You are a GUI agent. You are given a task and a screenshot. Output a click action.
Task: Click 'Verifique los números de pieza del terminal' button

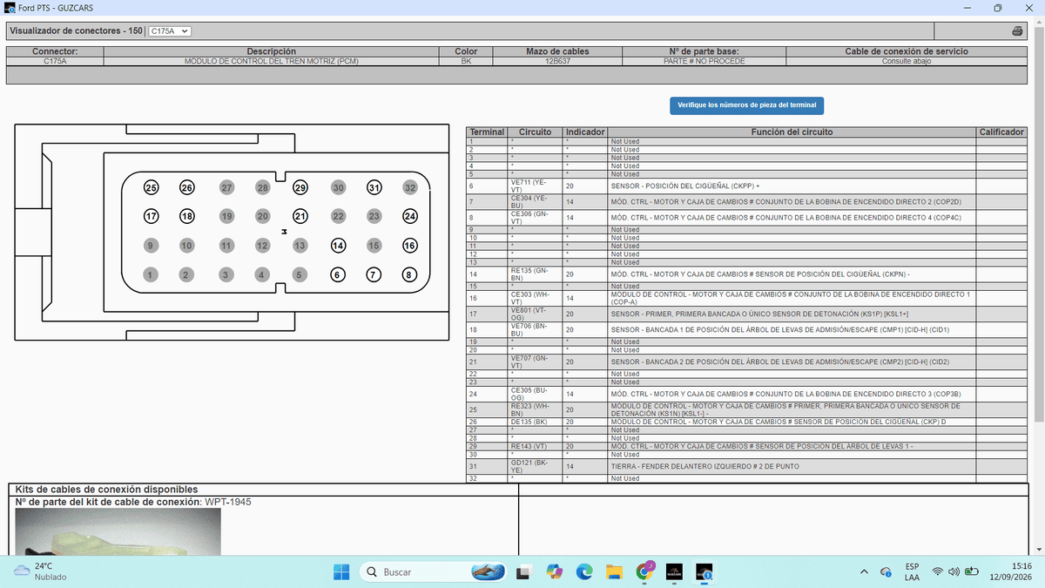point(747,105)
